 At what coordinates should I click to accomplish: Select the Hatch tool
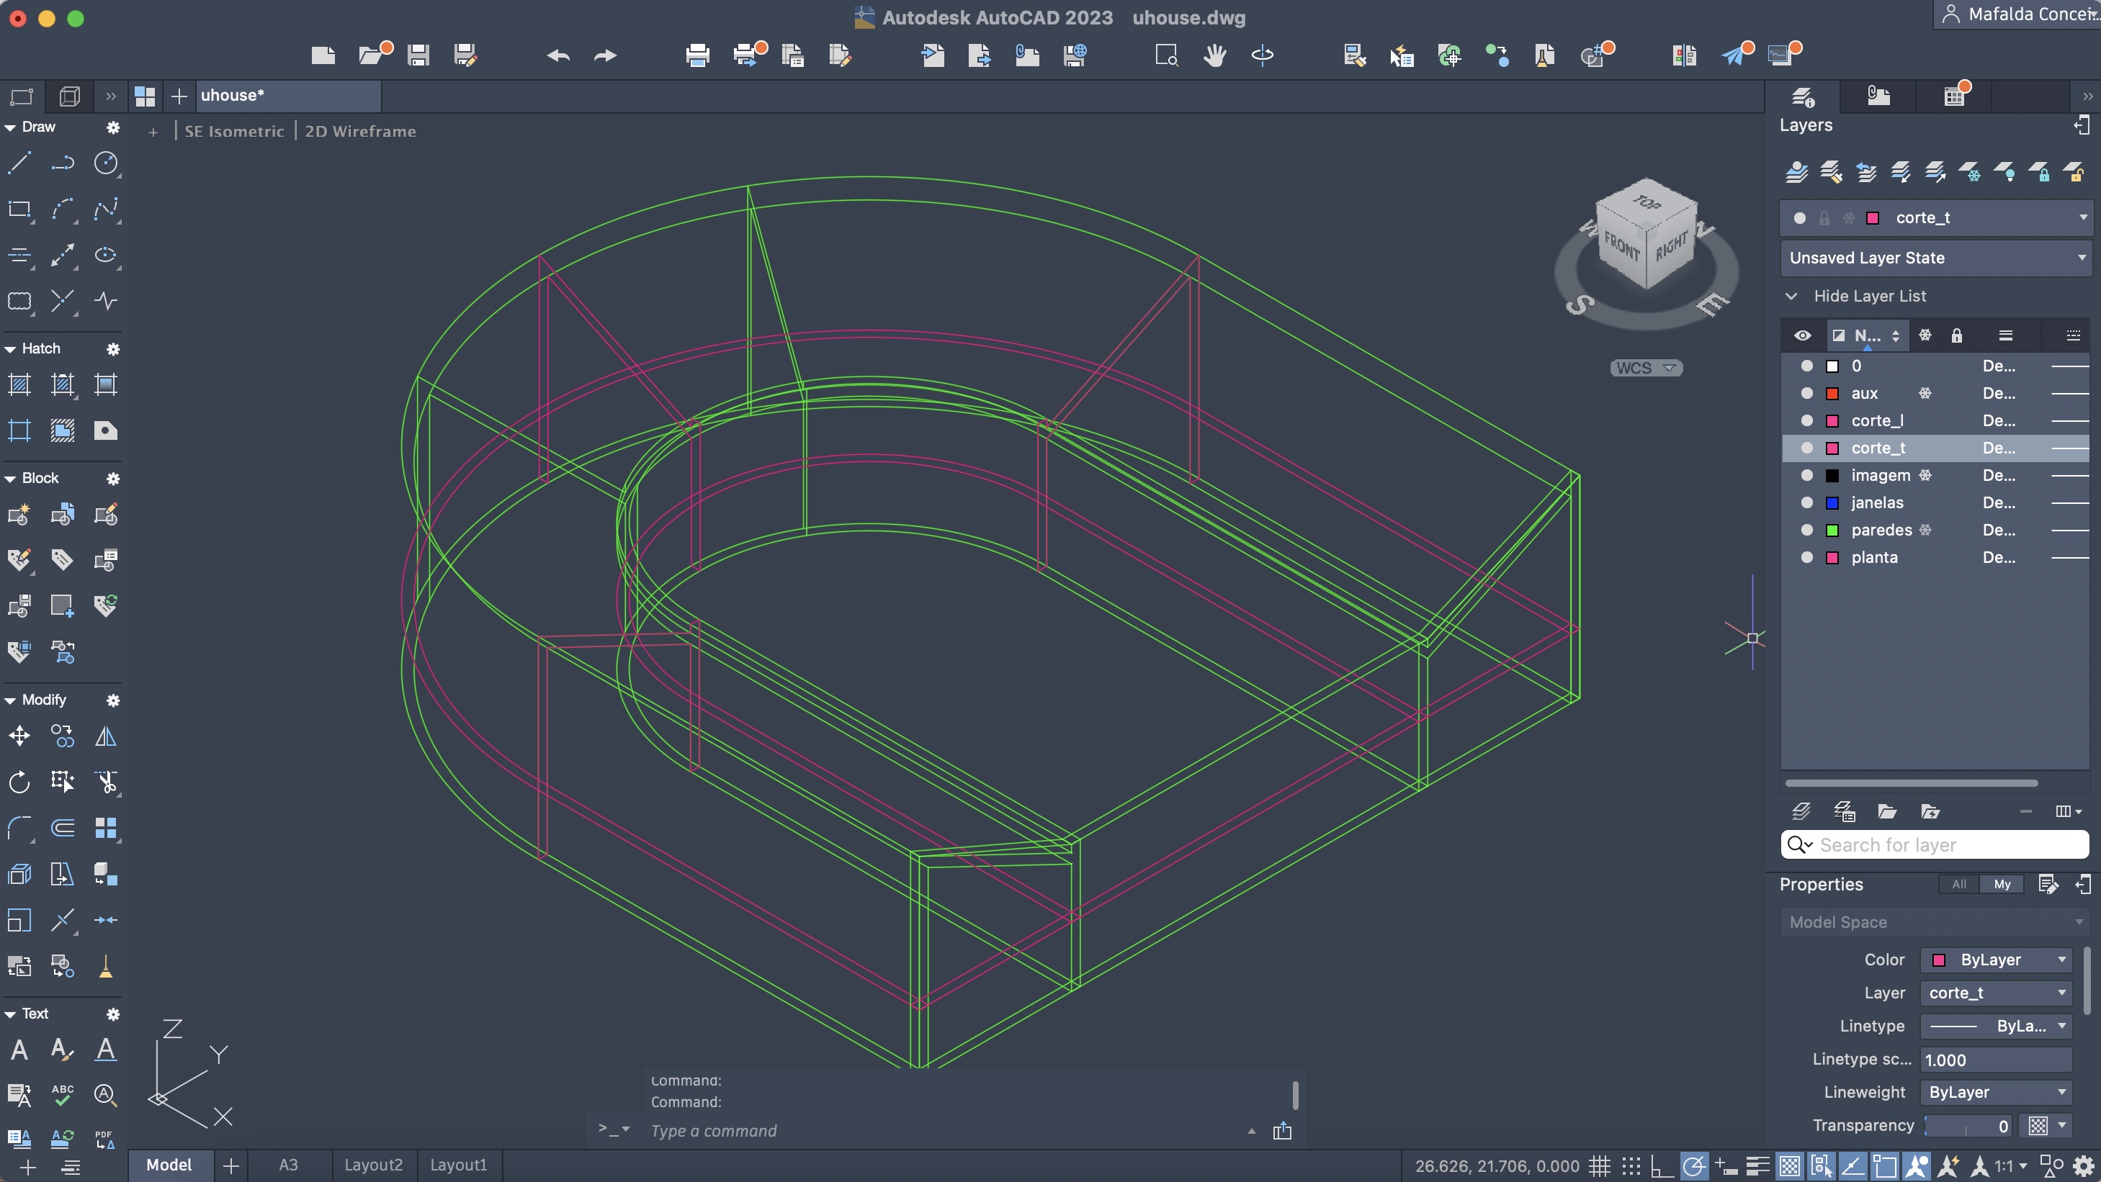pos(19,384)
